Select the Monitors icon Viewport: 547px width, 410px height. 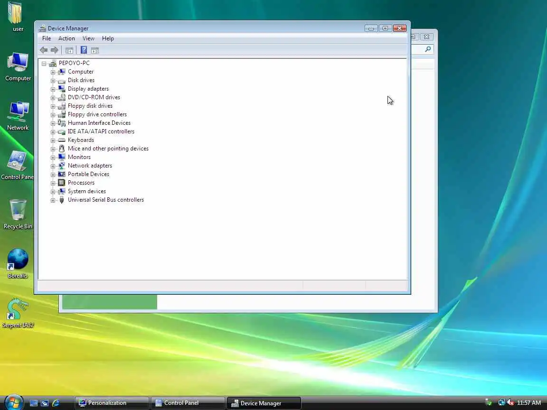tap(61, 157)
